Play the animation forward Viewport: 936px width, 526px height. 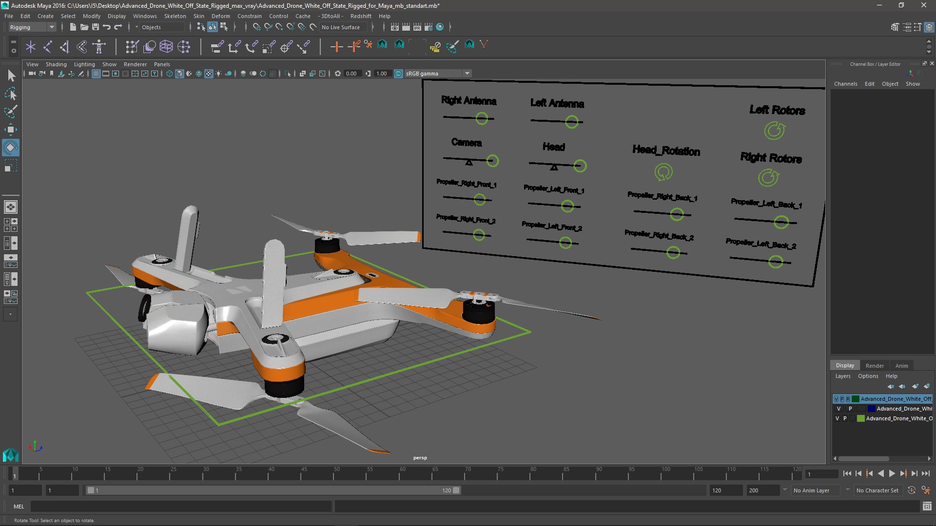pos(892,473)
